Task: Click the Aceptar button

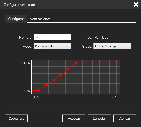Action: tap(74, 118)
